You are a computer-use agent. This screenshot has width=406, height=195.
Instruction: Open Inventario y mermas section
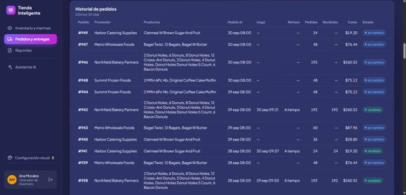(x=31, y=28)
